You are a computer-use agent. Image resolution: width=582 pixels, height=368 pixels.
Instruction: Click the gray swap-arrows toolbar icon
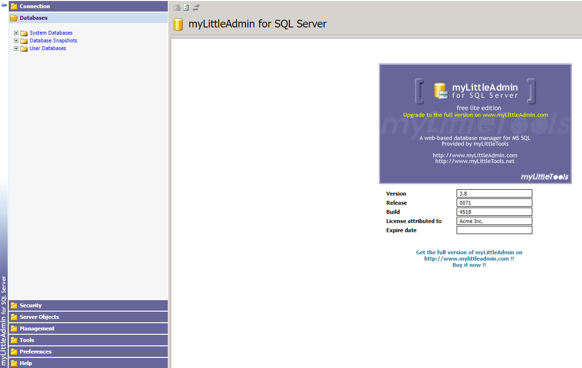pos(196,7)
